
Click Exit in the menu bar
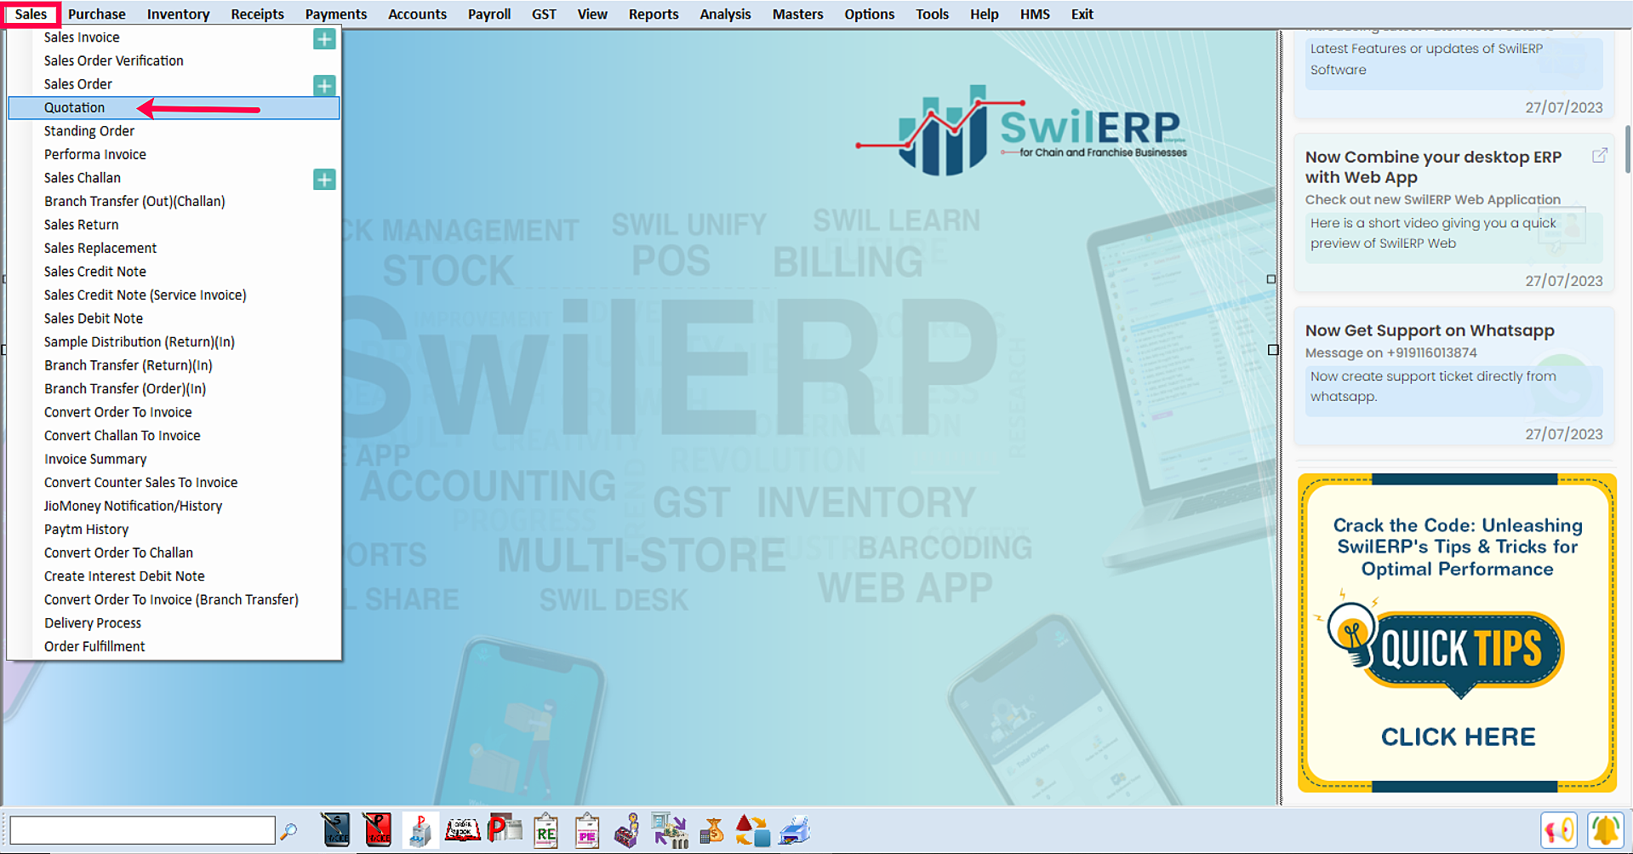click(x=1082, y=14)
